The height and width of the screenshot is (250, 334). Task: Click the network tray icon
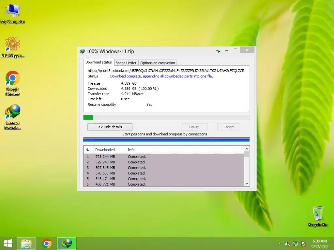pyautogui.click(x=296, y=244)
